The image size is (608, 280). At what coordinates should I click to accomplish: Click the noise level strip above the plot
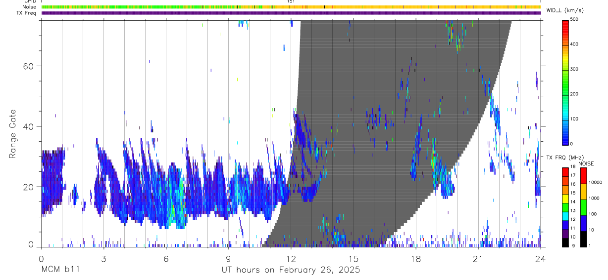[x=291, y=7]
